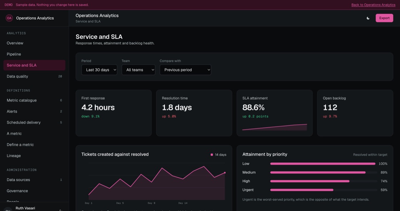Screen dimensions: 400x211
Task: Click the OA logo badge
Action: pyautogui.click(x=9, y=18)
